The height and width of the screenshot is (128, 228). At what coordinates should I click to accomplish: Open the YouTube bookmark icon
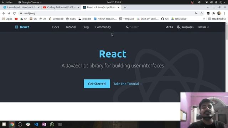coord(16,19)
